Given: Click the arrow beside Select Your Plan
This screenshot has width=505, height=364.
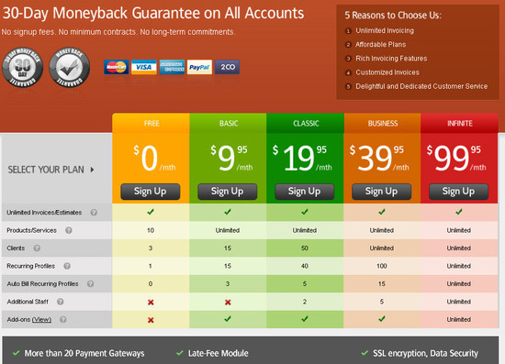Looking at the screenshot, I should [x=93, y=170].
